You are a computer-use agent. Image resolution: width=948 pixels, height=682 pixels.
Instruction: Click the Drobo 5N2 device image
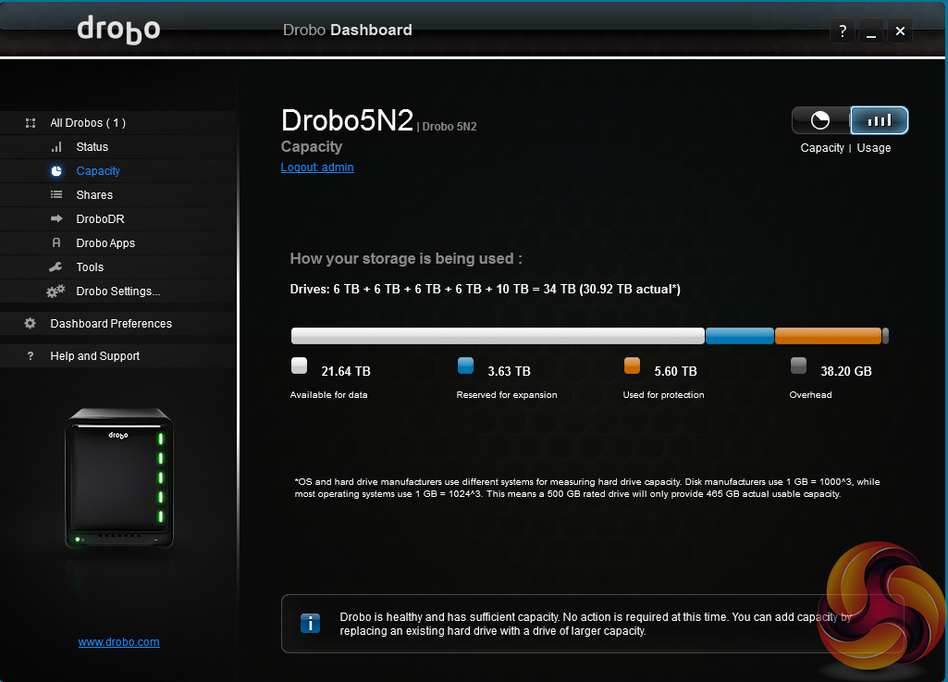coord(119,478)
